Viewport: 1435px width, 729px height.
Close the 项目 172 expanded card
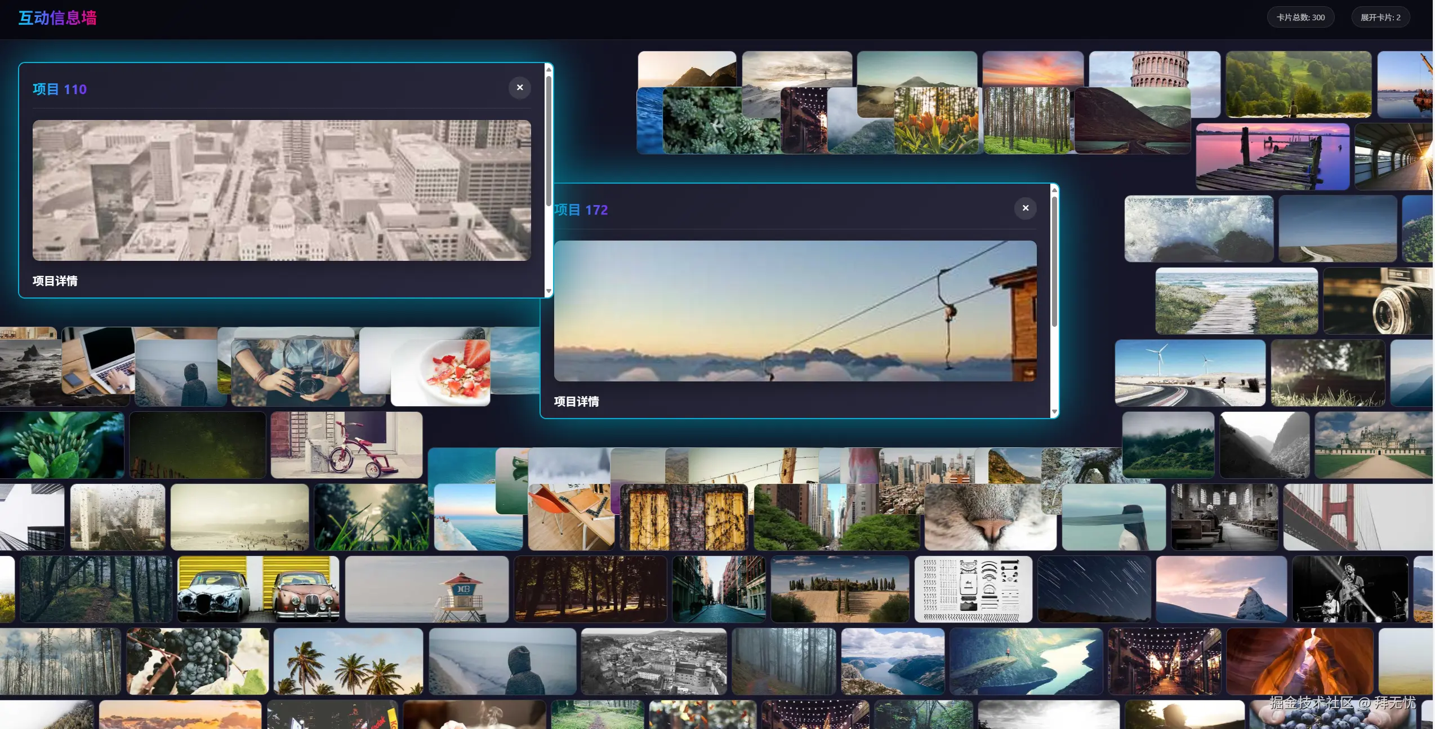point(1025,208)
